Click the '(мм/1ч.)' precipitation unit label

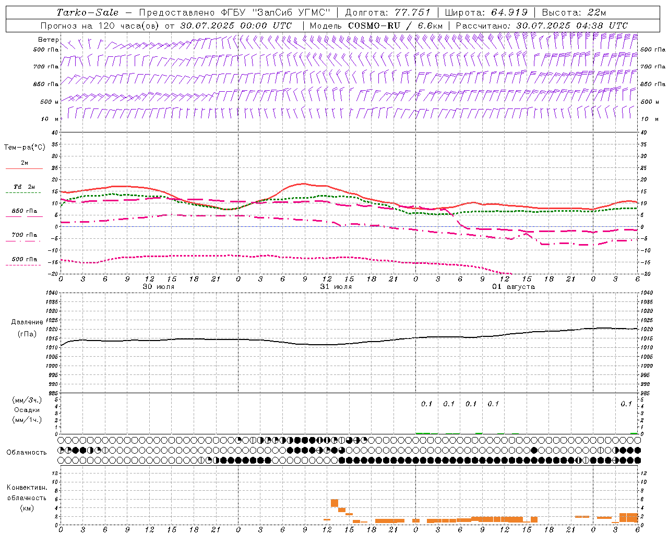(27, 420)
